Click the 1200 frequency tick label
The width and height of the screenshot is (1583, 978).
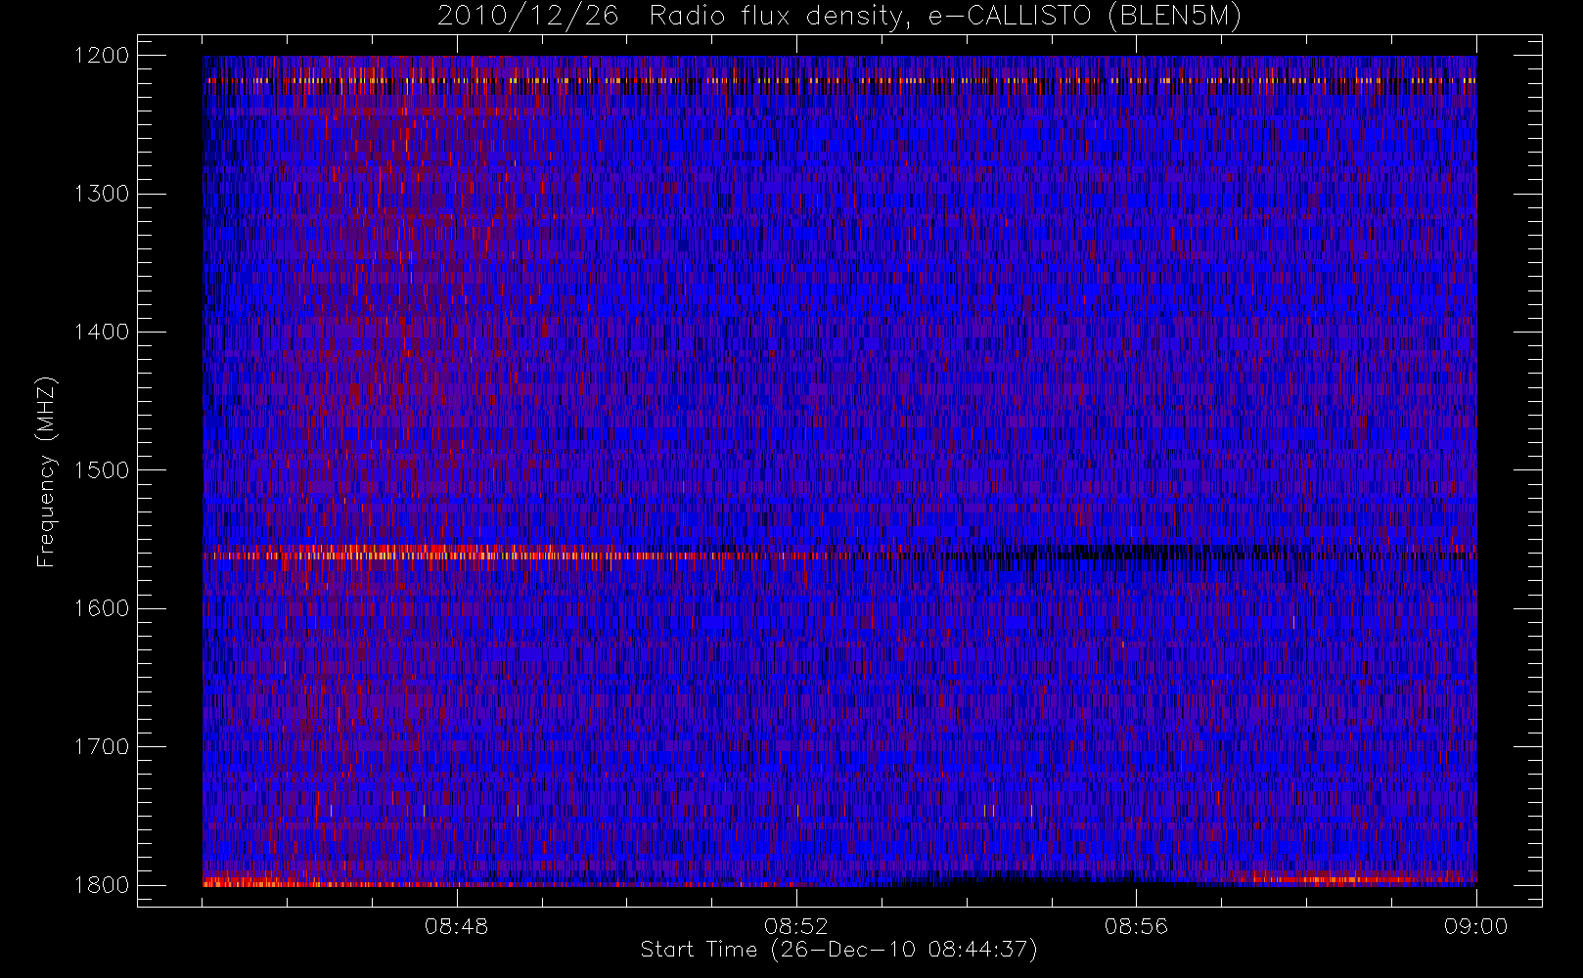102,56
